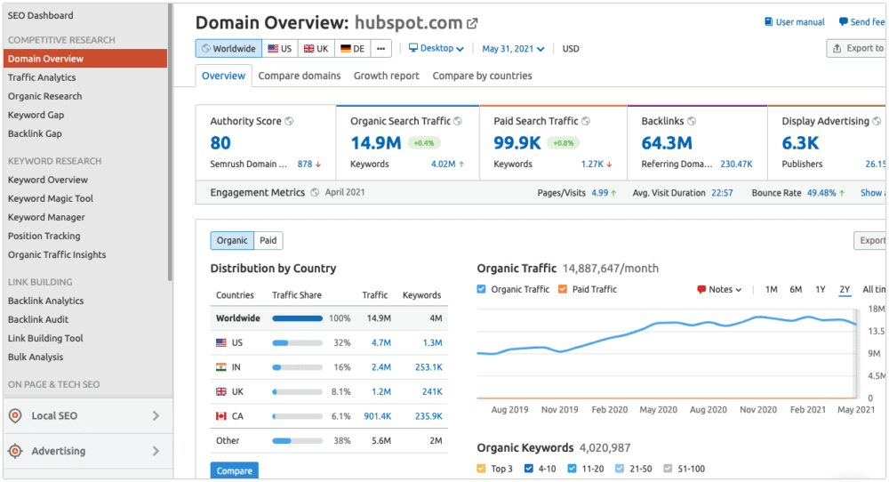Click the Send feedback chat icon
This screenshot has height=482, width=889.
tap(843, 21)
